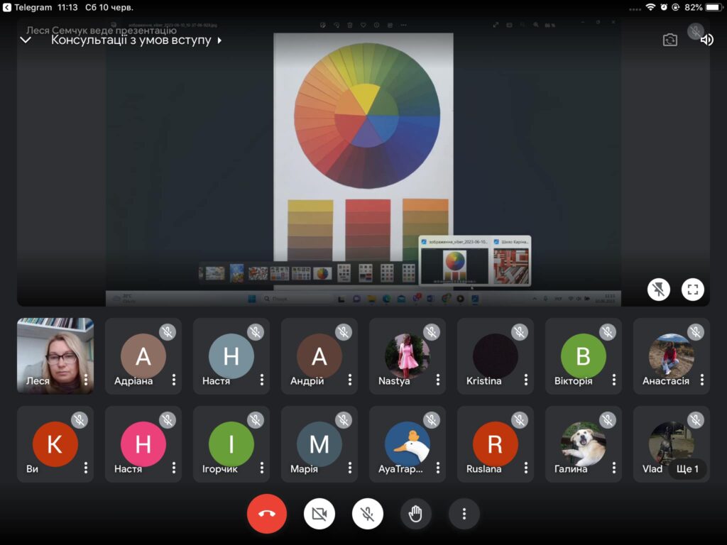The height and width of the screenshot is (545, 727).
Task: Change audio output via speaker icon
Action: point(707,40)
